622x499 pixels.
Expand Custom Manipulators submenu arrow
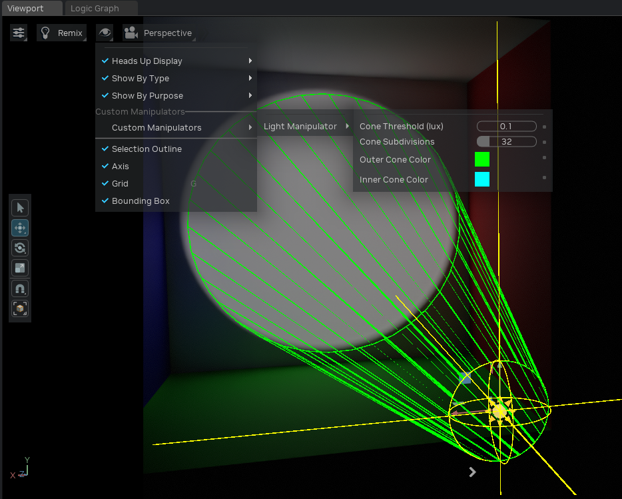[250, 127]
